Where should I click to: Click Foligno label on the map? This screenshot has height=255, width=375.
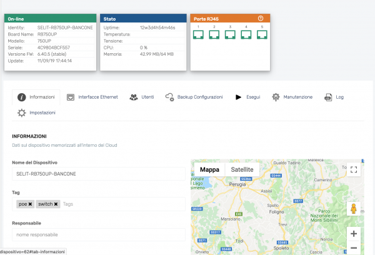pyautogui.click(x=276, y=212)
